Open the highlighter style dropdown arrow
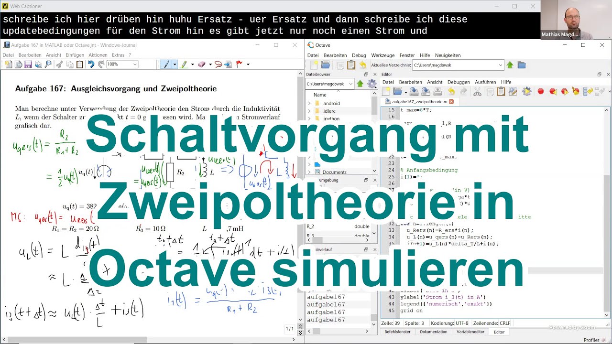This screenshot has height=344, width=612. pos(192,64)
